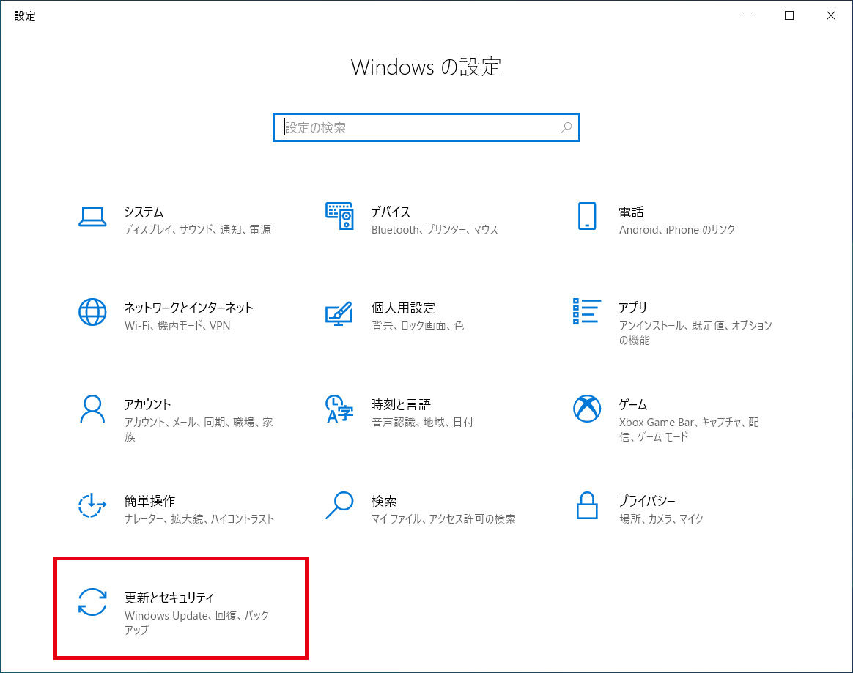Open the Privacy padlock icon

point(587,505)
